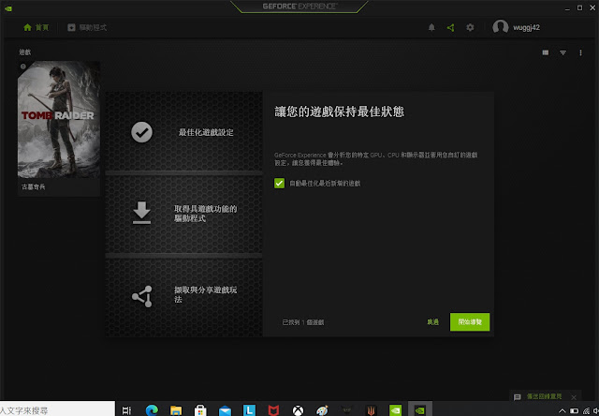This screenshot has height=416, width=599.
Task: Click 已找到 1 個遊戲 status text
Action: tap(303, 322)
